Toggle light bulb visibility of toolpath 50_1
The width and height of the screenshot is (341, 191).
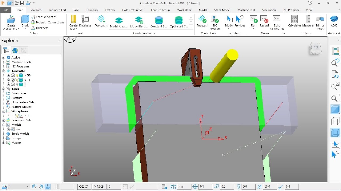(x=17, y=80)
